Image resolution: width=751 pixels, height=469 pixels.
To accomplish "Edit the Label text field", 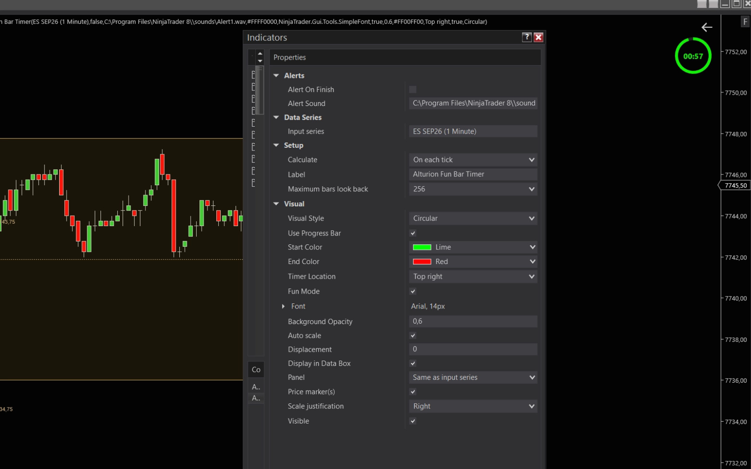I will 473,174.
